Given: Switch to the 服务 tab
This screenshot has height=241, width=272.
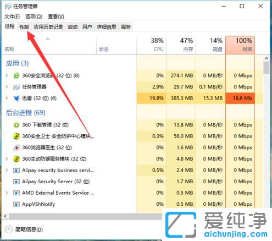Looking at the screenshot, I should [126, 27].
